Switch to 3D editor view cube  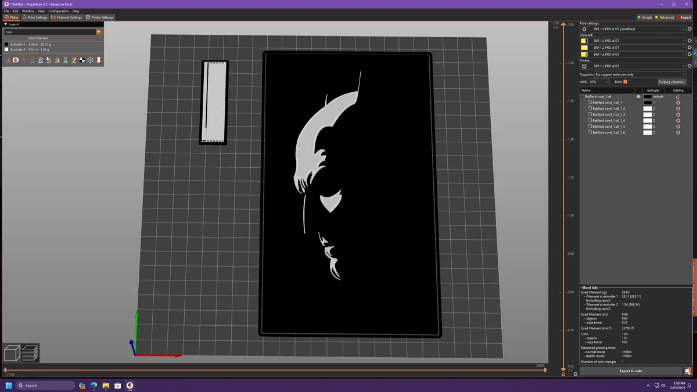12,353
